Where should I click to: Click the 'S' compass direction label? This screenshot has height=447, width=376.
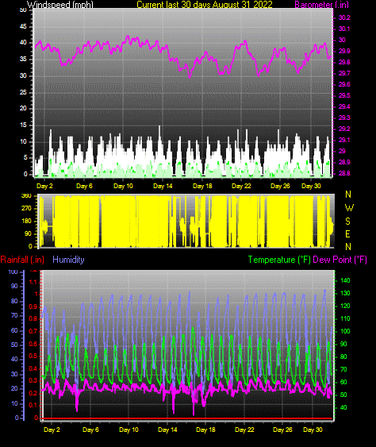(x=347, y=222)
